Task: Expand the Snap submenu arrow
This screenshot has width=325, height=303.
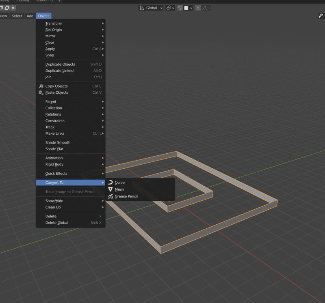Action: [x=103, y=55]
